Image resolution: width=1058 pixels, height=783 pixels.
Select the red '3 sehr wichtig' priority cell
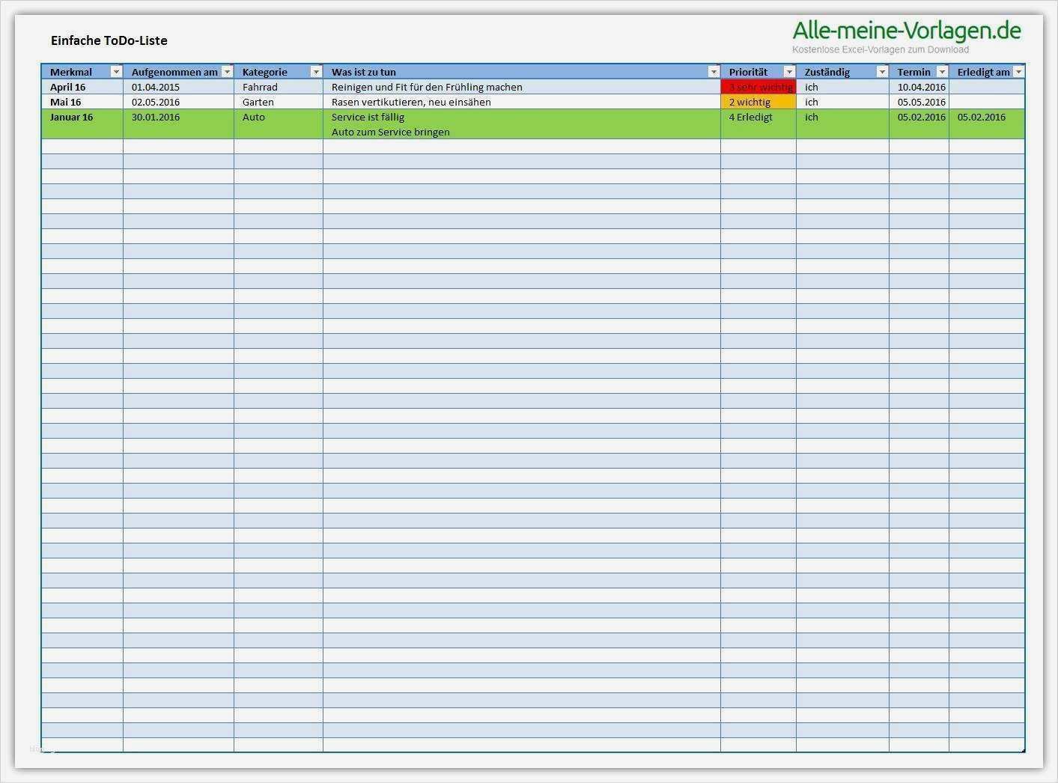(757, 87)
